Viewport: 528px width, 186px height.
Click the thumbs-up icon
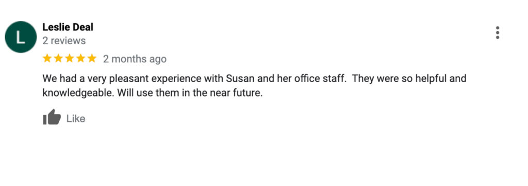coord(52,117)
